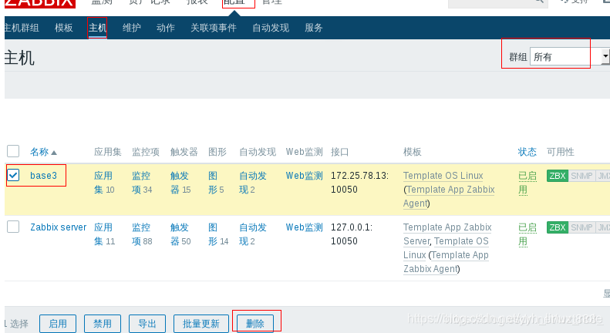Open base3 Web监测 link
Image resolution: width=610 pixels, height=333 pixels.
(304, 176)
